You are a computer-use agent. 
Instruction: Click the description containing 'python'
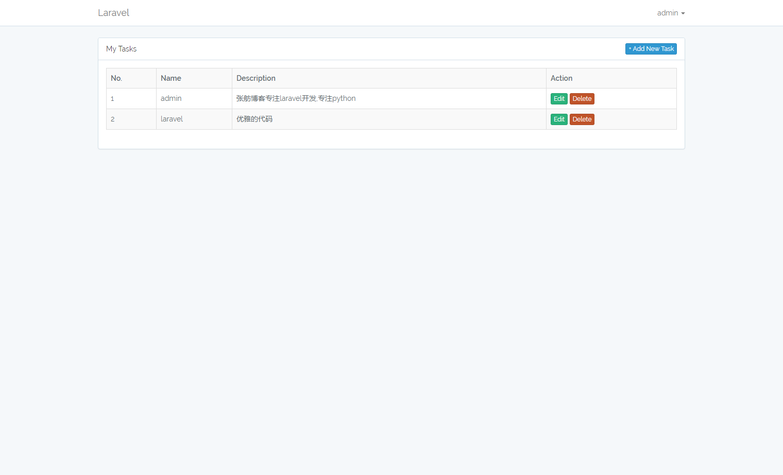pyautogui.click(x=296, y=98)
